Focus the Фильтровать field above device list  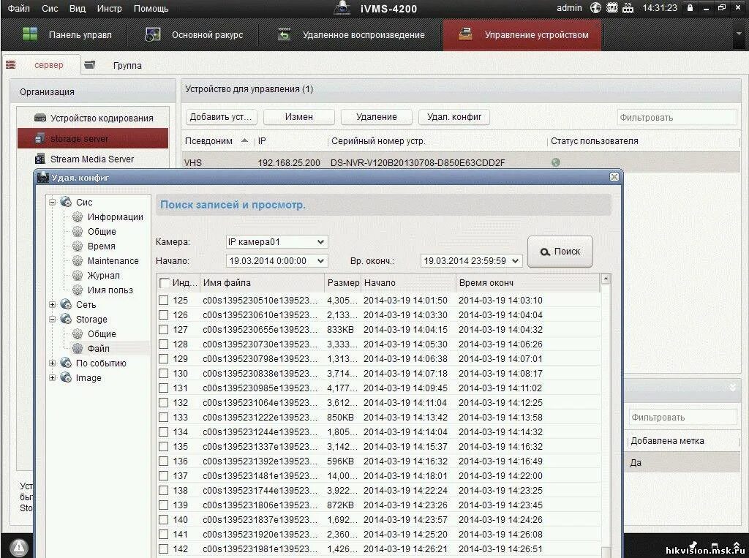[677, 118]
